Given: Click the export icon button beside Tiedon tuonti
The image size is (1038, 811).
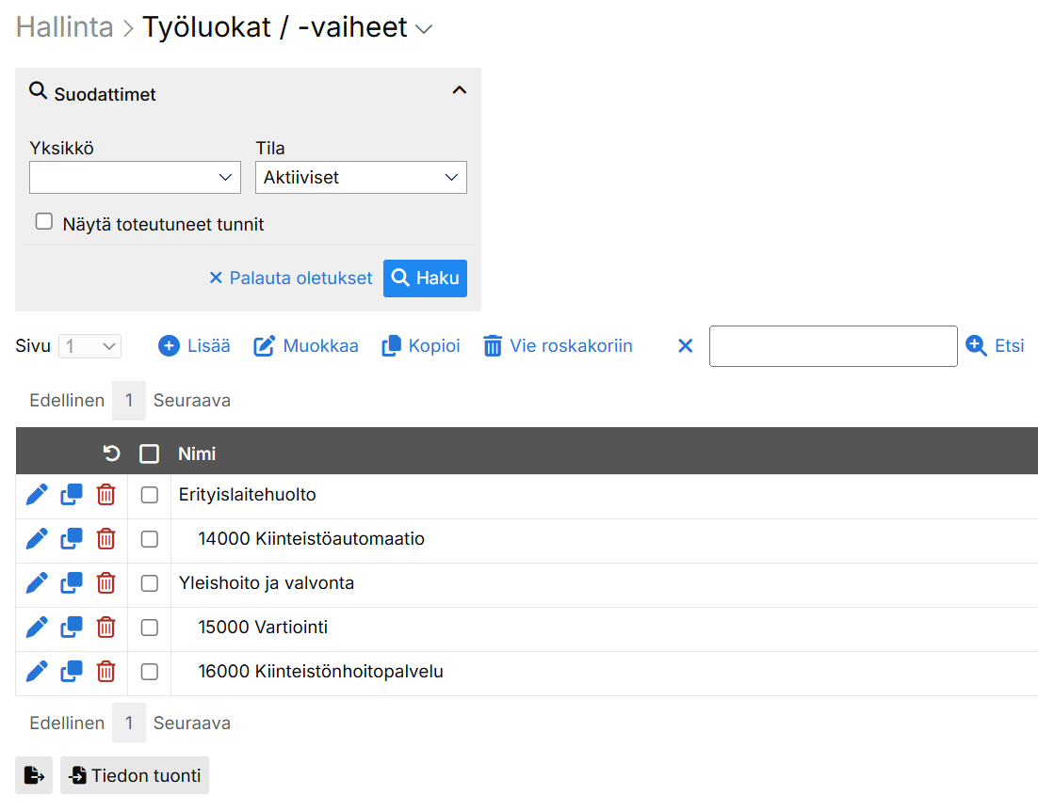Looking at the screenshot, I should click(34, 776).
